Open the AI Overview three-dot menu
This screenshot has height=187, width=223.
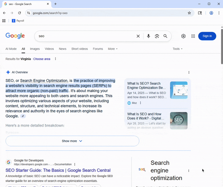click(x=189, y=72)
